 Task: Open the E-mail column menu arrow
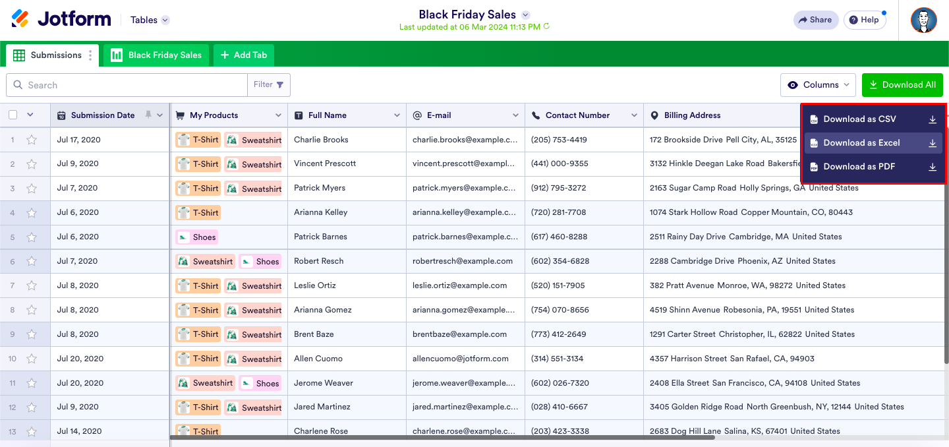[x=515, y=115]
